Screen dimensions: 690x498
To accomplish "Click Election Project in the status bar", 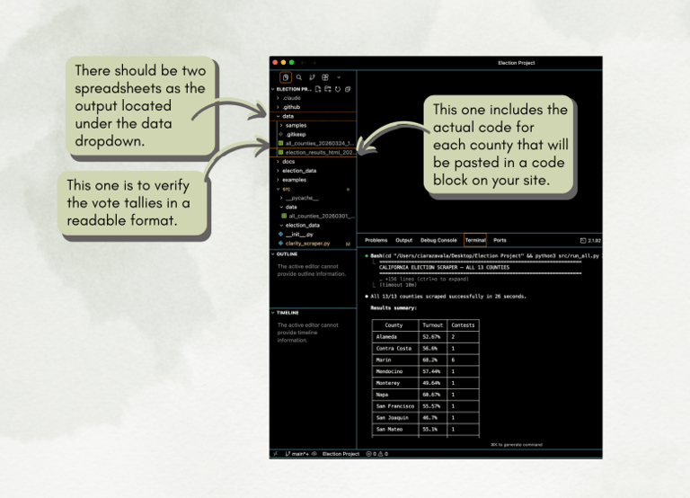I will coord(341,454).
